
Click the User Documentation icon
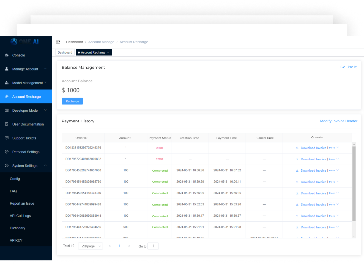click(7, 124)
